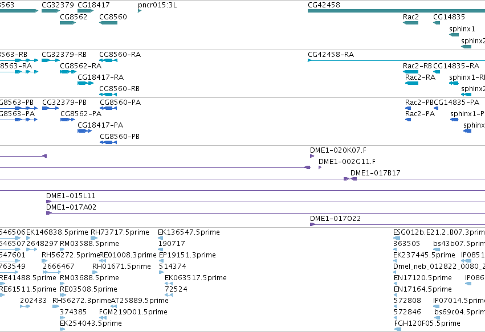Click the CG18417-PA protein feature

(84, 131)
